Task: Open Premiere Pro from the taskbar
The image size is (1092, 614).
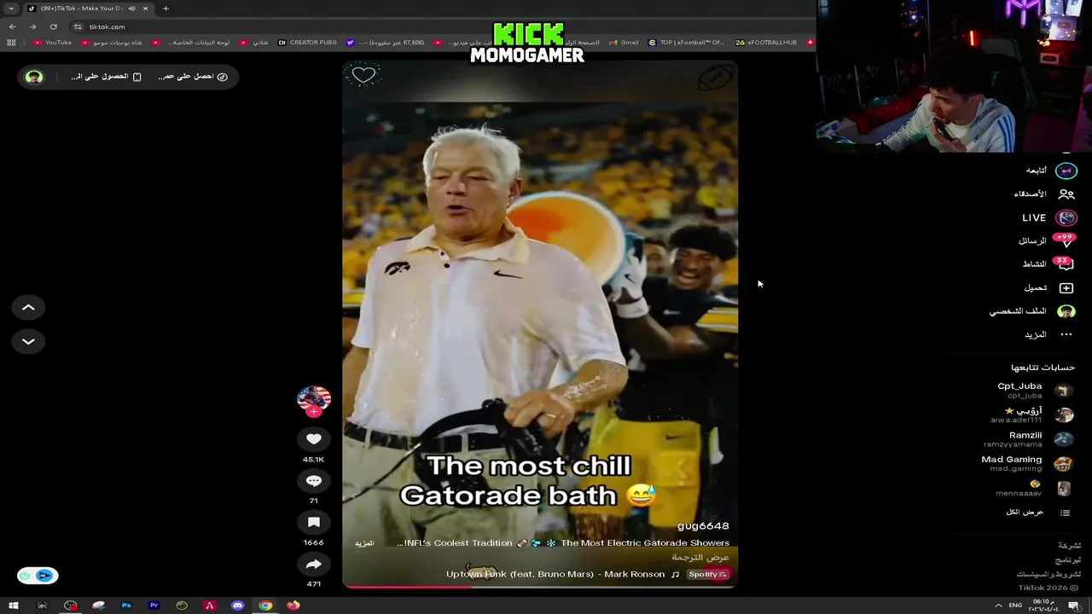Action: [x=154, y=605]
